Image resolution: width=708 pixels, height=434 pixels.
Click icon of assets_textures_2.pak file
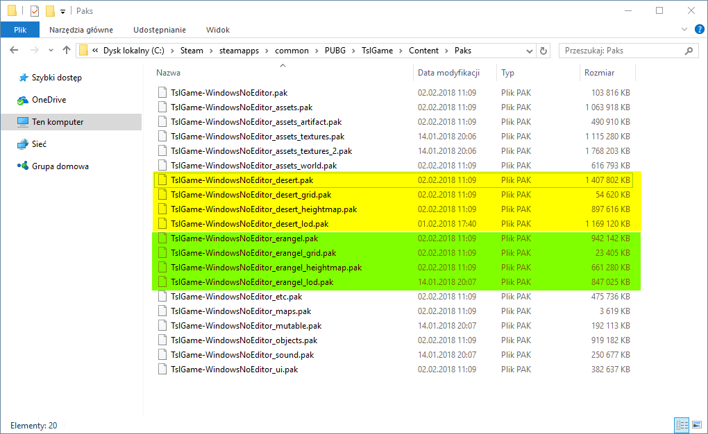pos(162,150)
